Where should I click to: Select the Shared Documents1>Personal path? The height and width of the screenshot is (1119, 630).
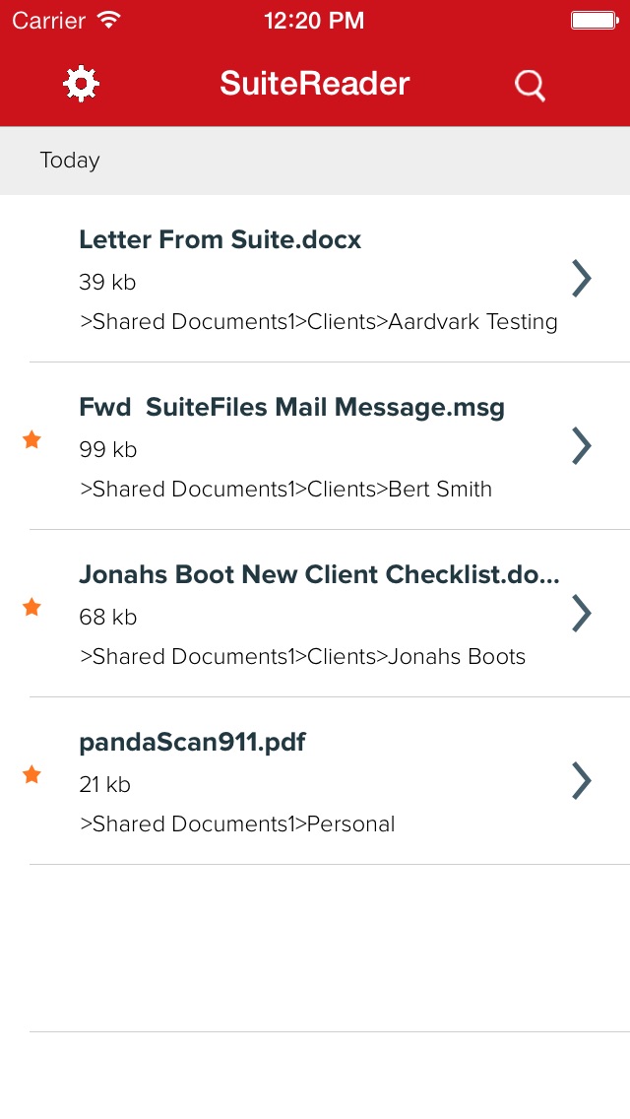(x=237, y=823)
